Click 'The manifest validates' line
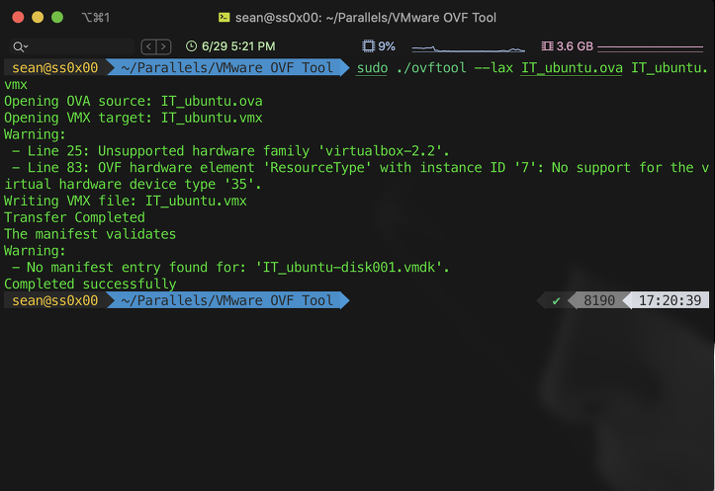Image resolution: width=715 pixels, height=491 pixels. coord(90,234)
